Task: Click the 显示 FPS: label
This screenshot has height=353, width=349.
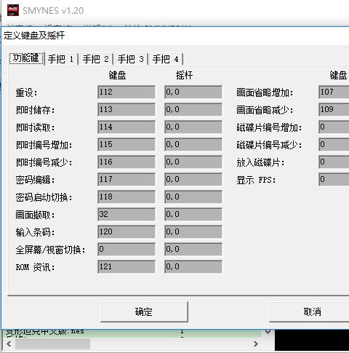Action: pyautogui.click(x=256, y=180)
